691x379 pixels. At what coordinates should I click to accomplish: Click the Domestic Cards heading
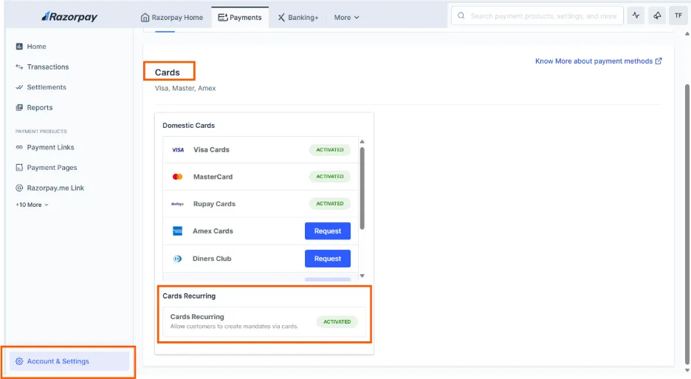pyautogui.click(x=188, y=126)
